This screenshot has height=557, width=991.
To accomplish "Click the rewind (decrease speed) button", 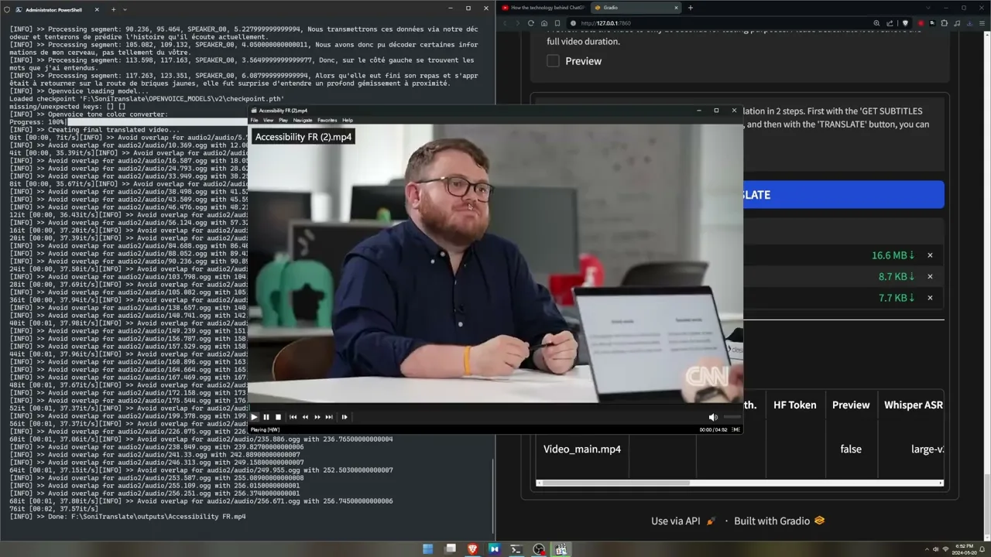I will click(x=305, y=417).
